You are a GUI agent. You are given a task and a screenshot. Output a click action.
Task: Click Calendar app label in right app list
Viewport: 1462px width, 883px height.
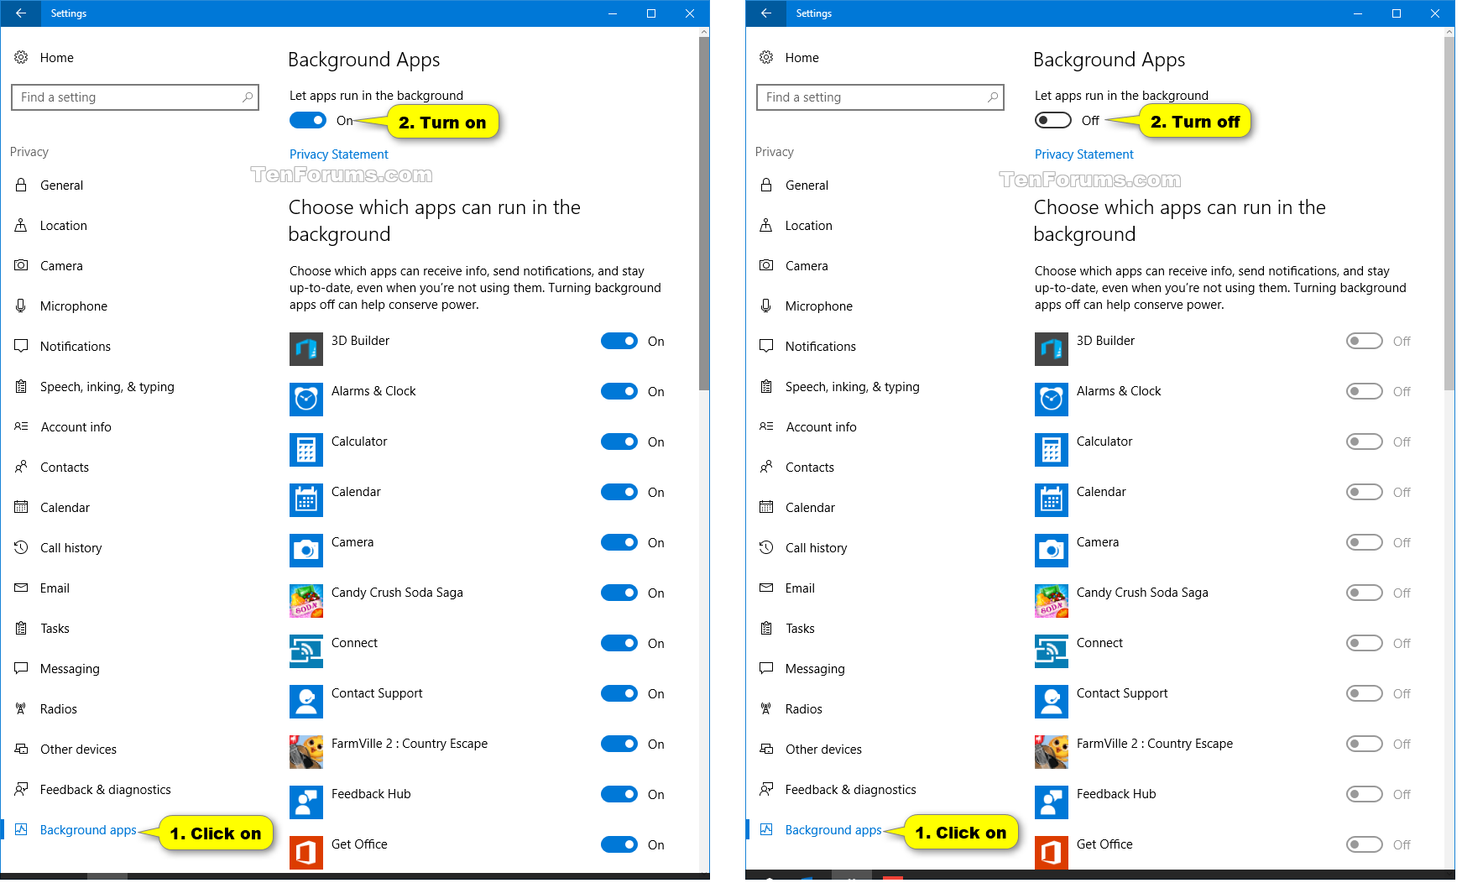click(x=1101, y=492)
